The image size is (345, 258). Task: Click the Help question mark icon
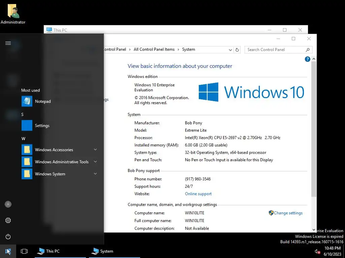[x=307, y=59]
